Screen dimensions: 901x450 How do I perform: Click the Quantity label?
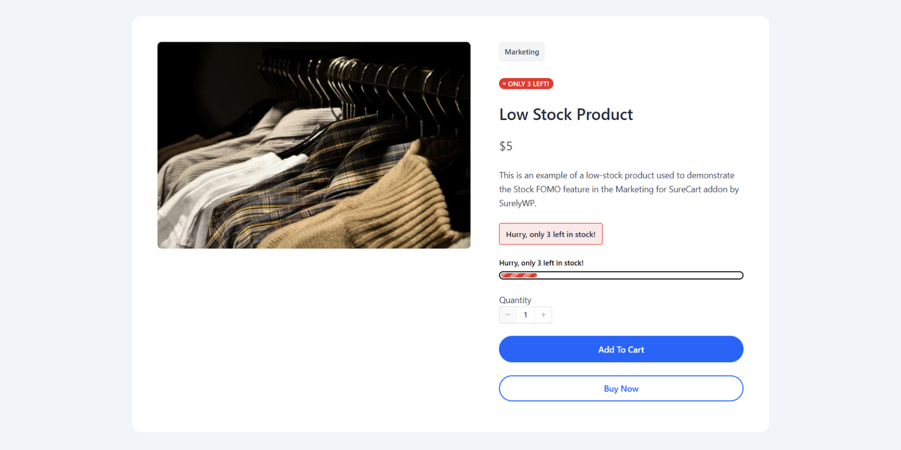pyautogui.click(x=515, y=300)
